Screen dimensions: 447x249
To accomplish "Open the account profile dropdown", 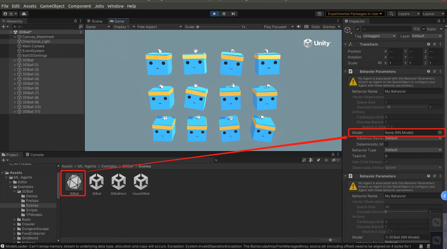I will pyautogui.click(x=10, y=14).
